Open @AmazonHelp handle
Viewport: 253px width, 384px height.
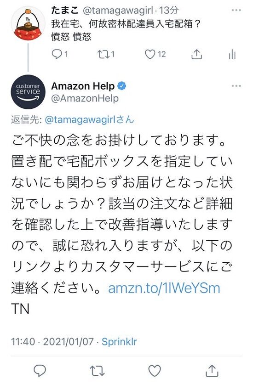[x=85, y=98]
